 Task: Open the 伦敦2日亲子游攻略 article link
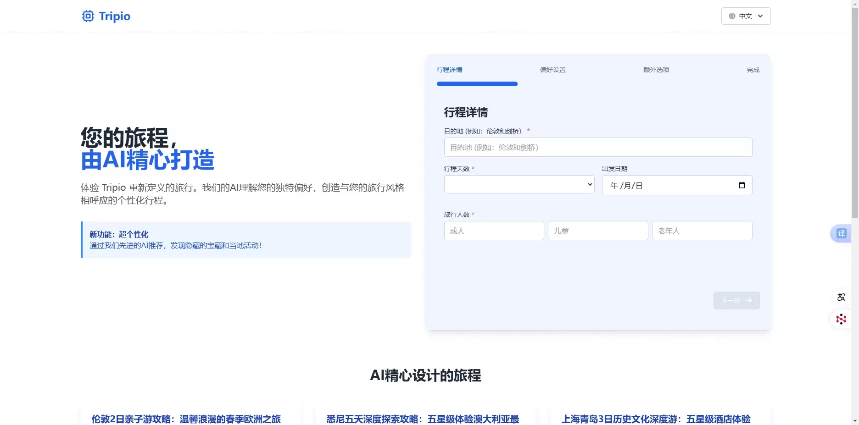coord(186,419)
